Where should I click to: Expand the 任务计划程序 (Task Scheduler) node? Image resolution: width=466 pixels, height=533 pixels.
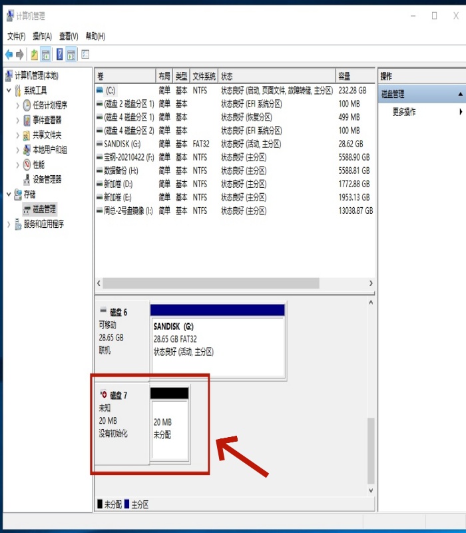[x=18, y=105]
